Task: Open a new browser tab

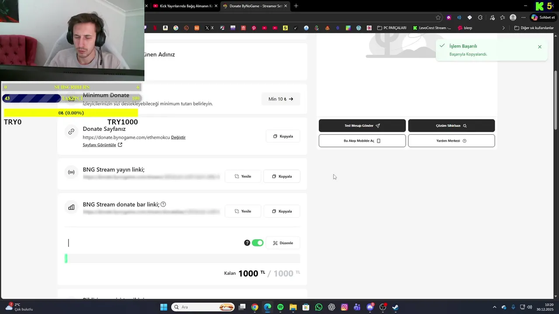Action: pyautogui.click(x=296, y=6)
